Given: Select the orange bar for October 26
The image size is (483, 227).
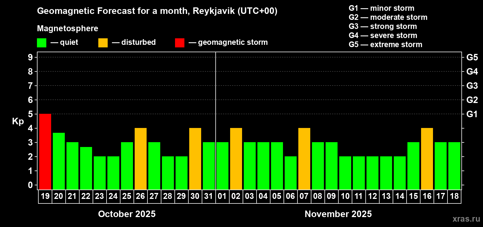Looking at the screenshot, I should coord(141,159).
